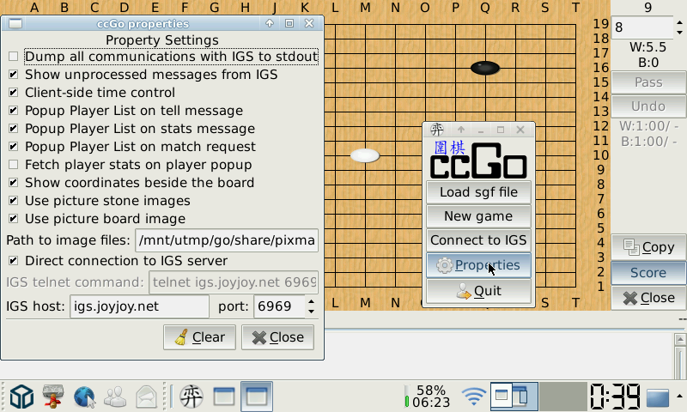
Task: Click the port number field
Action: 279,306
